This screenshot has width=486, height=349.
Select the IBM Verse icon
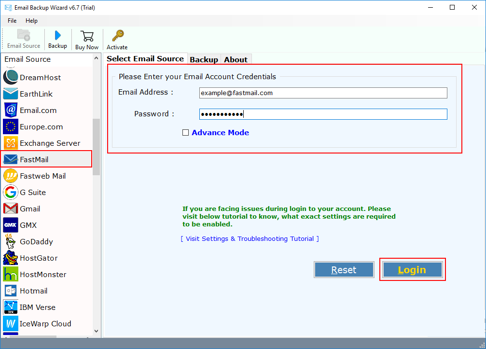tap(11, 307)
